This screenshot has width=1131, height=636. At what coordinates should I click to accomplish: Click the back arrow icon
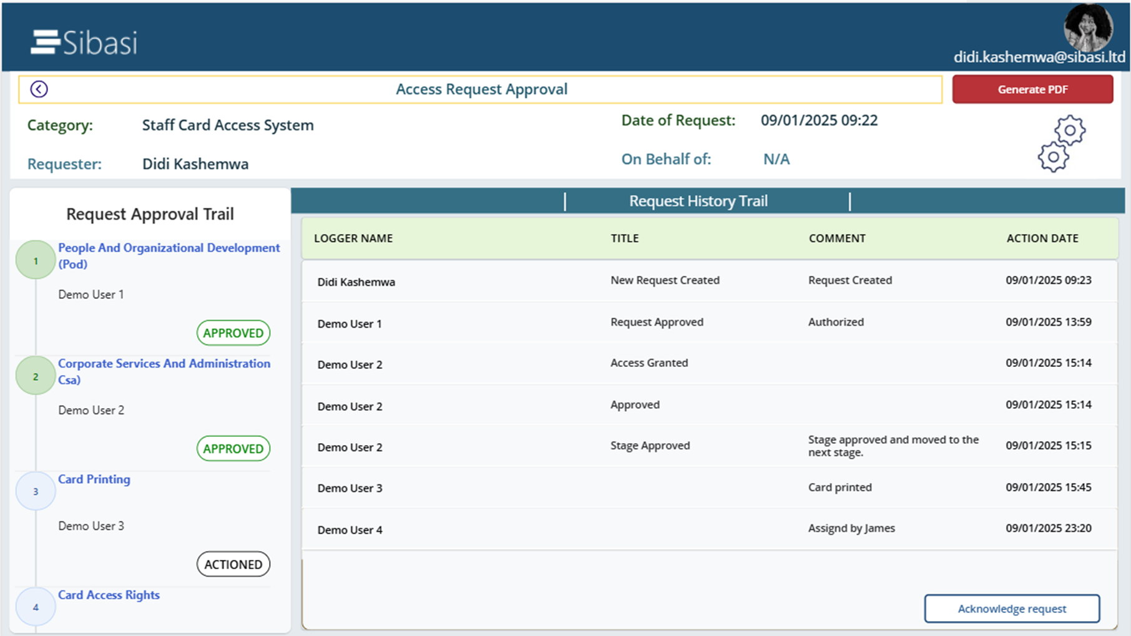point(39,89)
